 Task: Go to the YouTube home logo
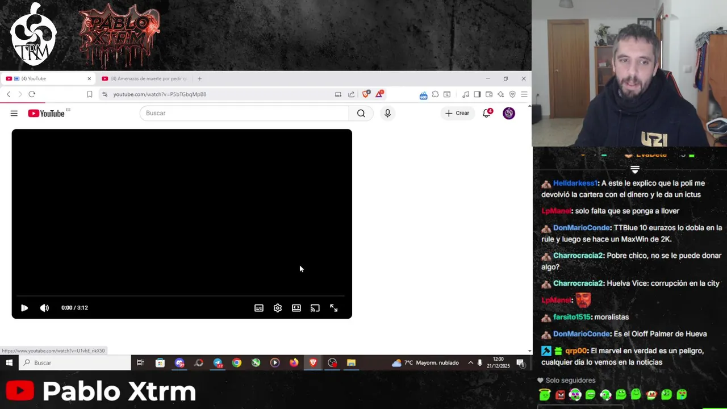47,114
